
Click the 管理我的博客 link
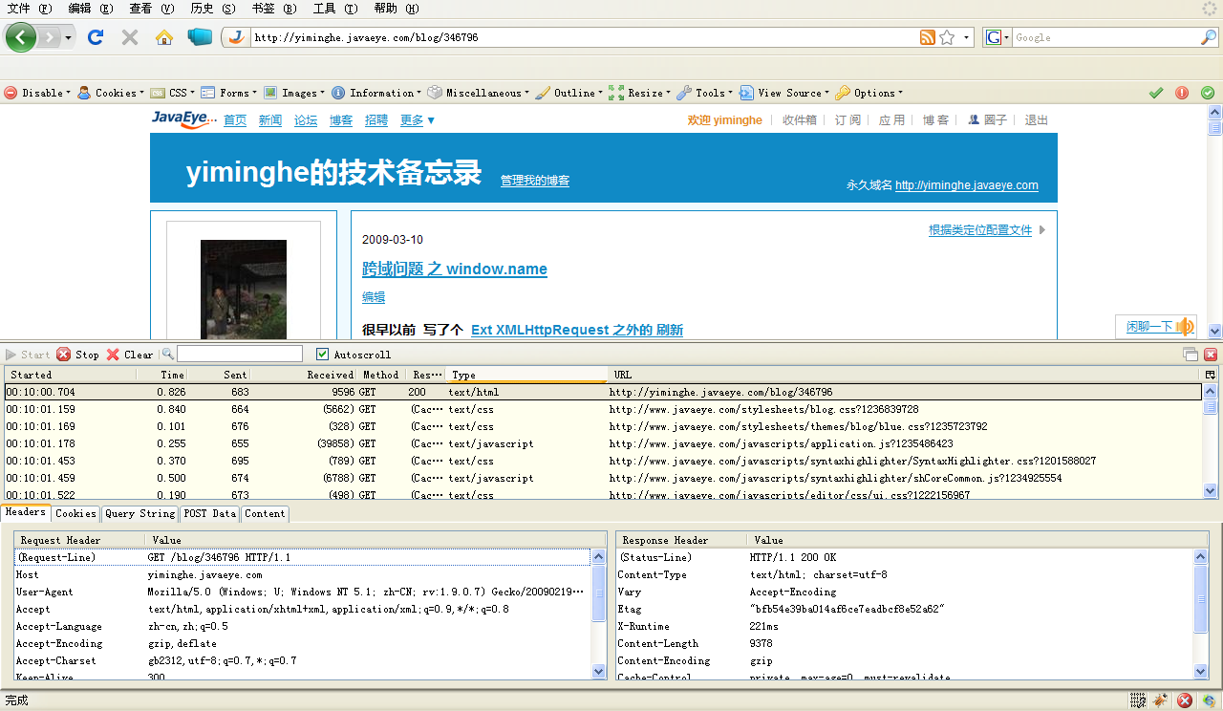click(x=534, y=181)
